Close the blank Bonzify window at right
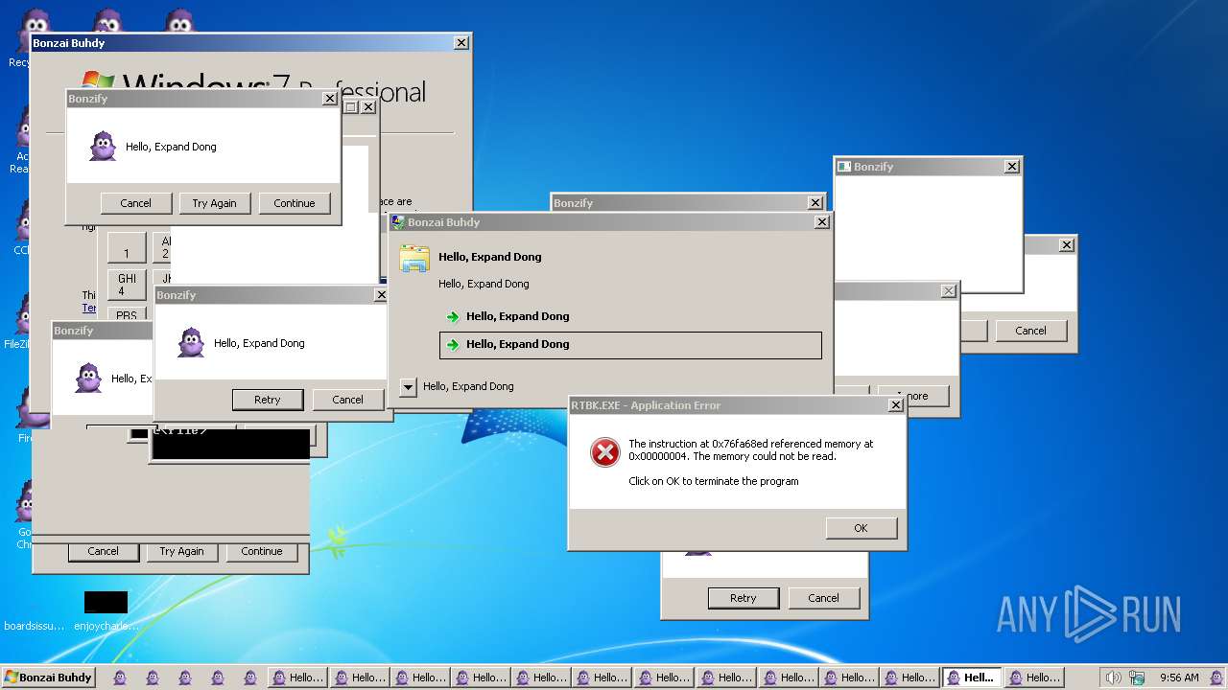1228x690 pixels. 1011,167
